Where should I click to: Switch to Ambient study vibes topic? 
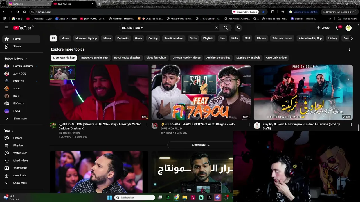coord(218,58)
